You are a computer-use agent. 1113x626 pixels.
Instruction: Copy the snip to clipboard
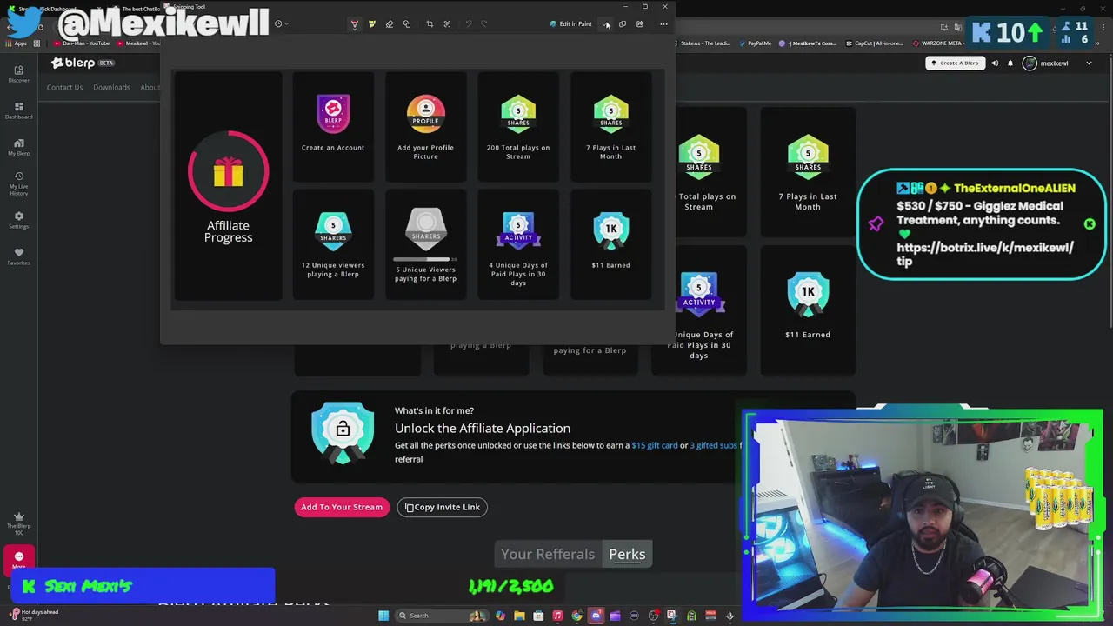(622, 24)
